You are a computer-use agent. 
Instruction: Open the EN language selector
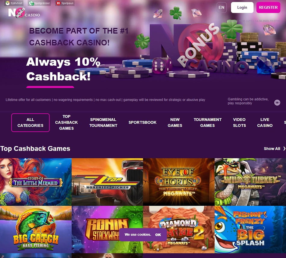point(222,8)
